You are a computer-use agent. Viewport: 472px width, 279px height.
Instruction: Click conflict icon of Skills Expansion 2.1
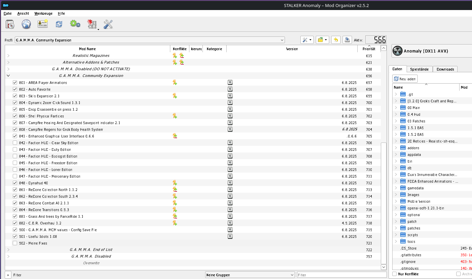click(x=175, y=96)
